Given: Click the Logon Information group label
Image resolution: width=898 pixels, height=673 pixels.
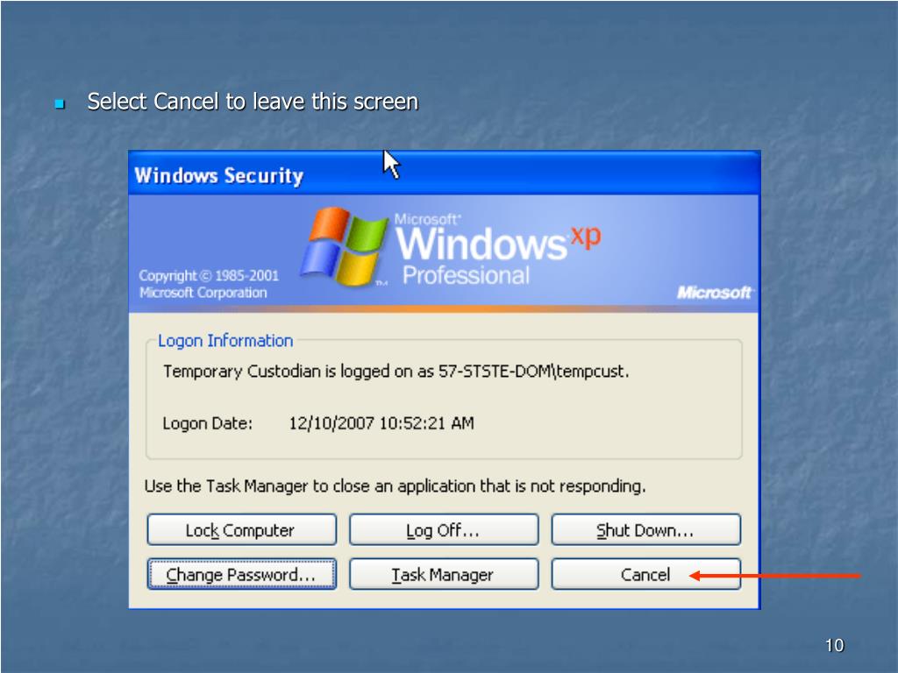Looking at the screenshot, I should (x=225, y=341).
